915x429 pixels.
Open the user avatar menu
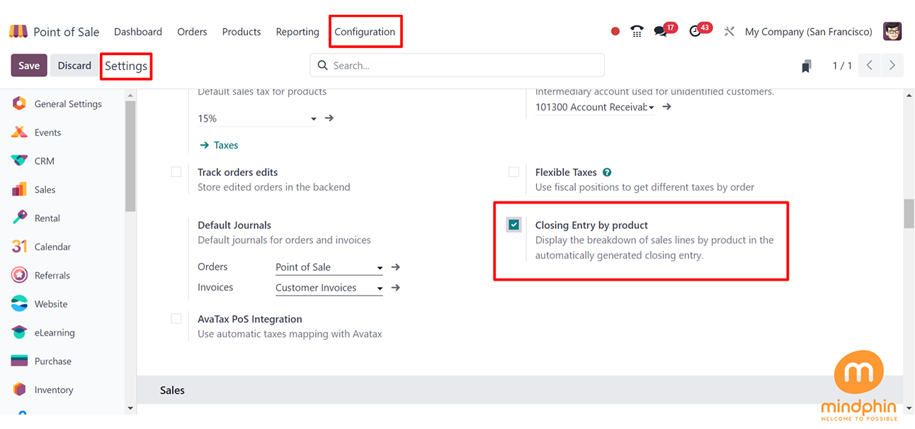click(892, 32)
